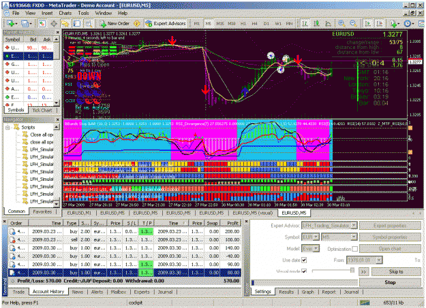Screen dimensions: 426x308
Task: Switch to Tick Chart tab in Market Watch
Action: point(42,110)
